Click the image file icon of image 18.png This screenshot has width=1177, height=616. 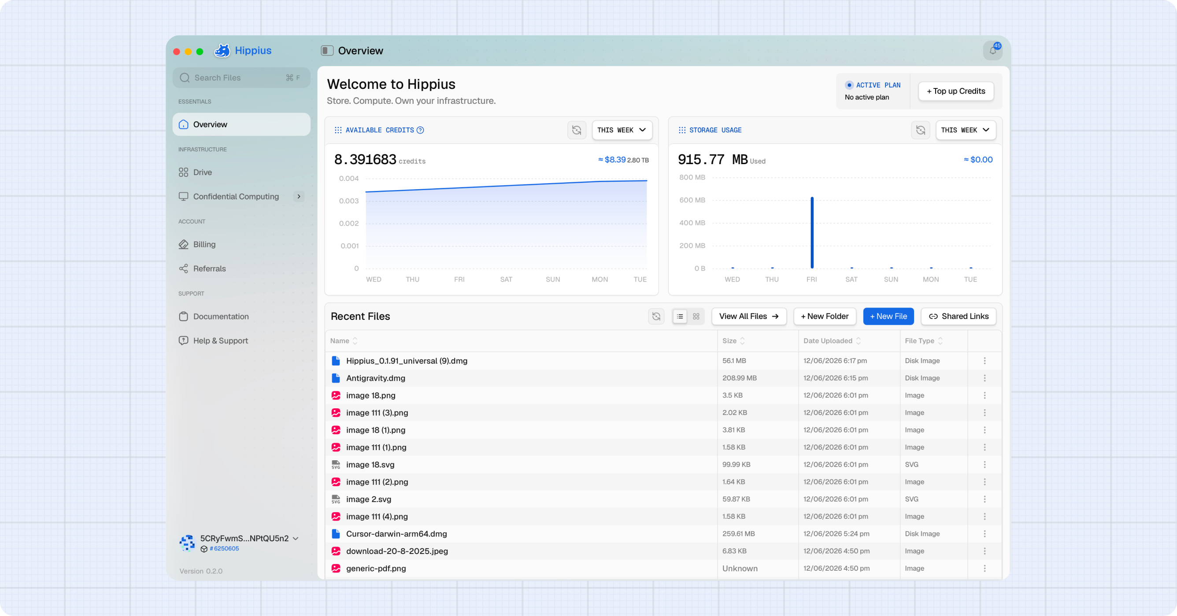(x=336, y=395)
